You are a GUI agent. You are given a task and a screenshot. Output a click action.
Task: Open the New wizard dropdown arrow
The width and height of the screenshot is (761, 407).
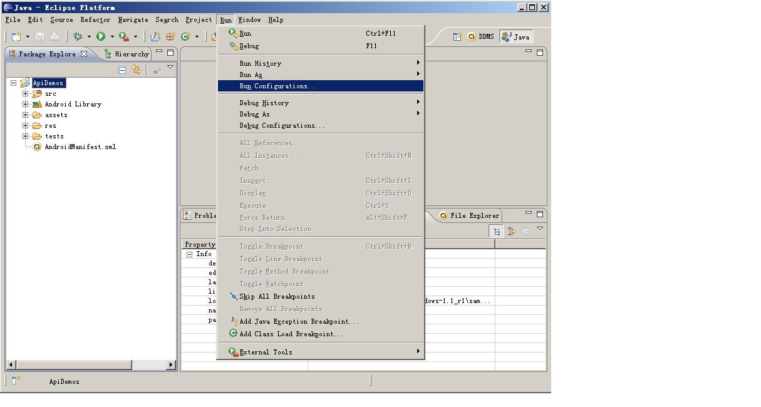pyautogui.click(x=28, y=37)
